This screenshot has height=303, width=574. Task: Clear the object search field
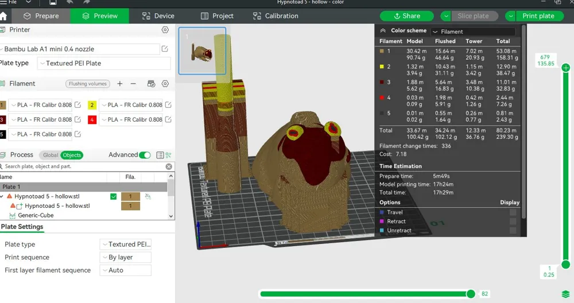click(x=169, y=166)
